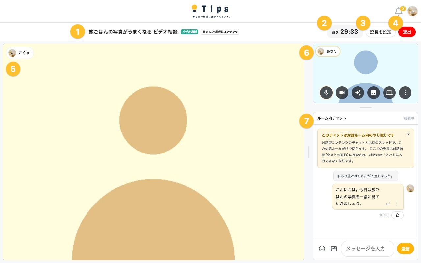This screenshot has width=421, height=263.
Task: Open the emoji picker in chat
Action: 322,249
